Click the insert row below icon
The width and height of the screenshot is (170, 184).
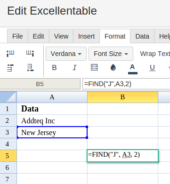[30, 68]
